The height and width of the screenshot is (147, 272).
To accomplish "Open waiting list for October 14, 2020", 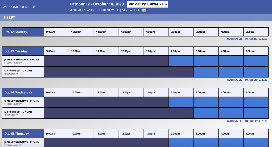I will click(x=247, y=121).
